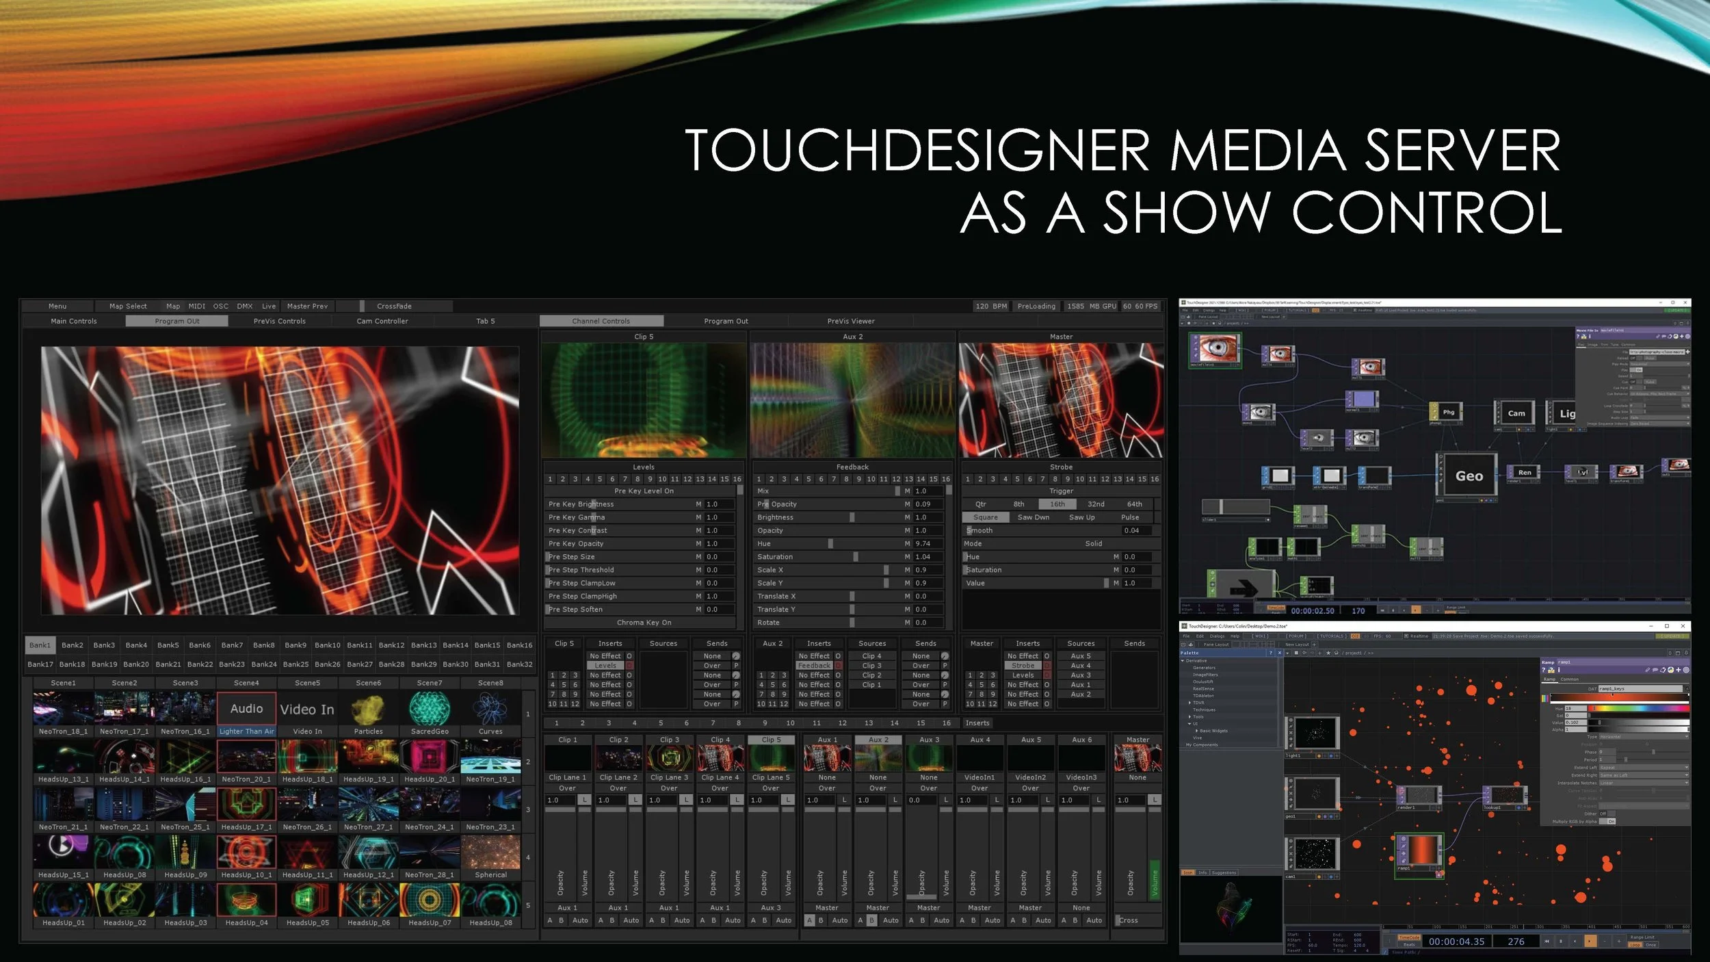Image resolution: width=1710 pixels, height=962 pixels.
Task: Click the plus icon in ramp1 parameter header
Action: click(x=1678, y=670)
